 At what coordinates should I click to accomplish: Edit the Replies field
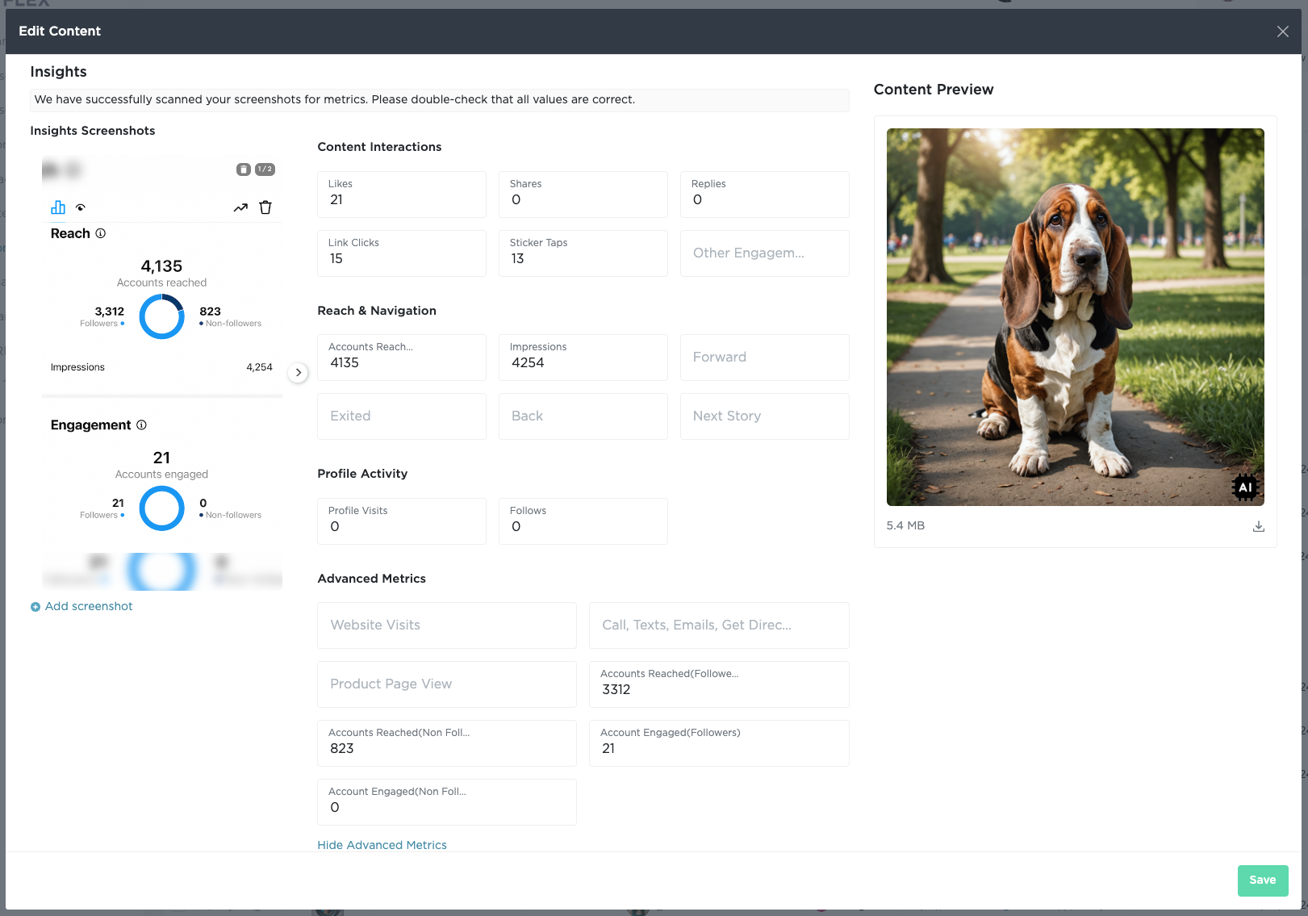[765, 194]
